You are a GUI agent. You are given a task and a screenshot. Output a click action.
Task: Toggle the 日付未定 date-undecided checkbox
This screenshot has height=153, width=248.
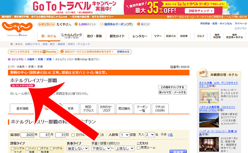[73, 135]
